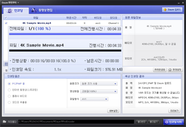186x127 pixels.
Task: Click the Daum 업로드 button
Action: click(x=172, y=10)
